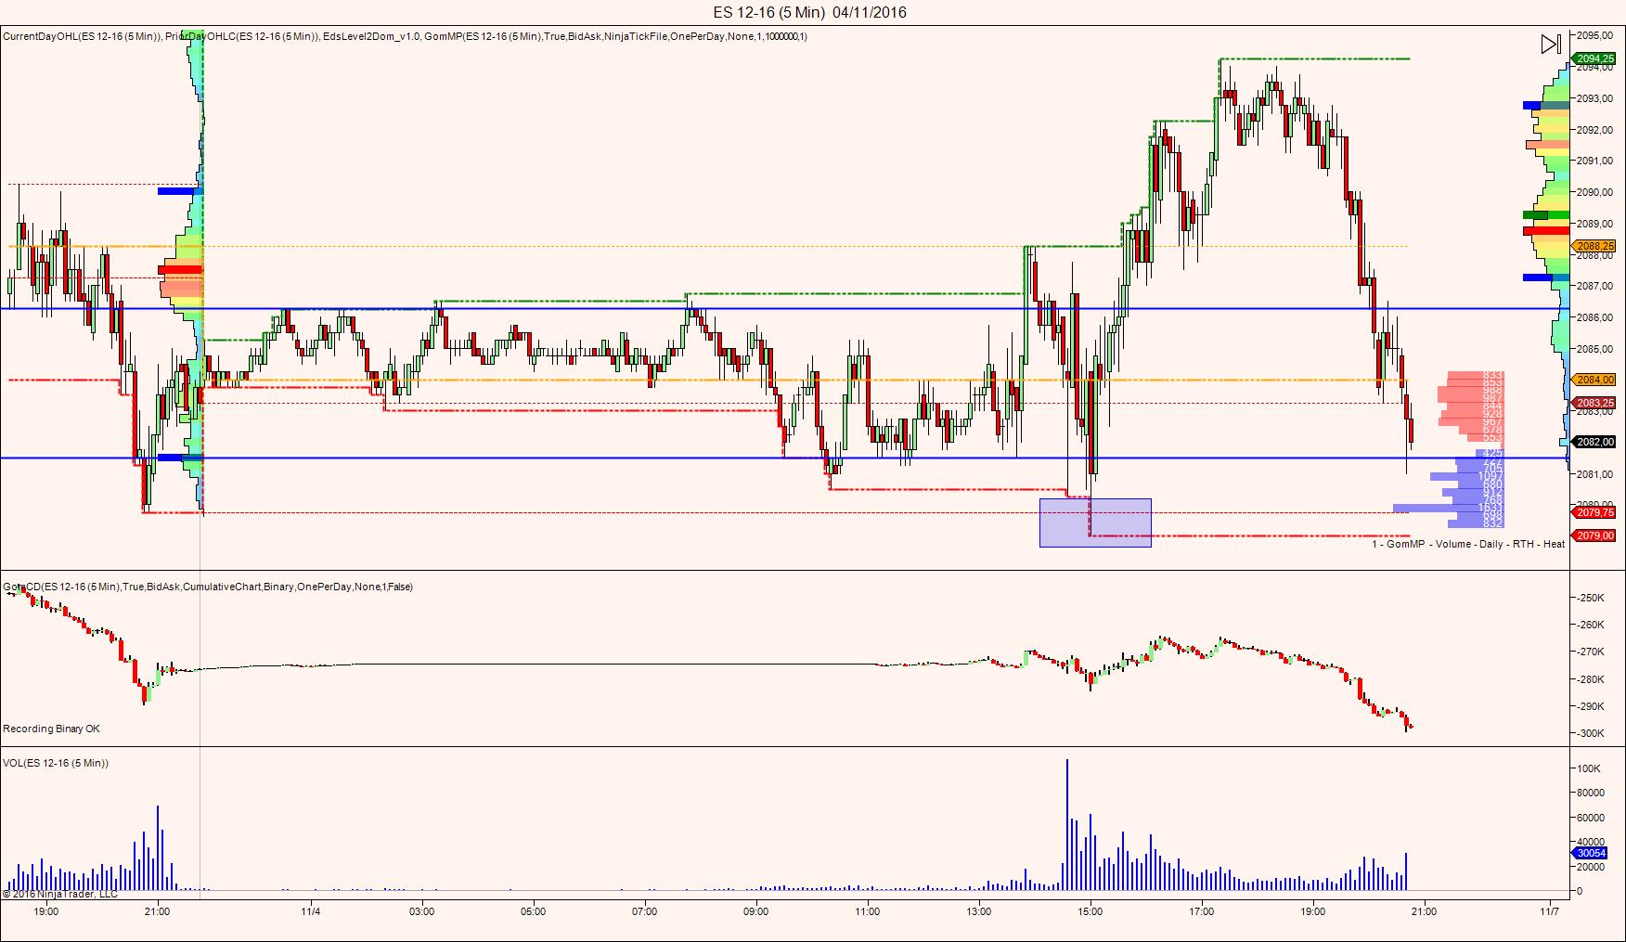Select the GomCD indicator label

tap(208, 587)
